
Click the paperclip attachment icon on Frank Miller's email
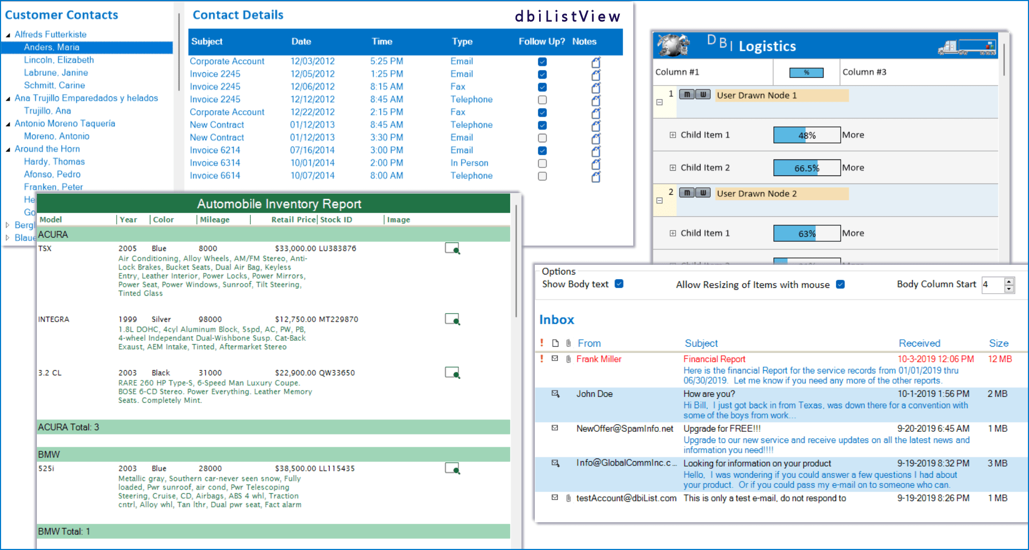click(568, 358)
